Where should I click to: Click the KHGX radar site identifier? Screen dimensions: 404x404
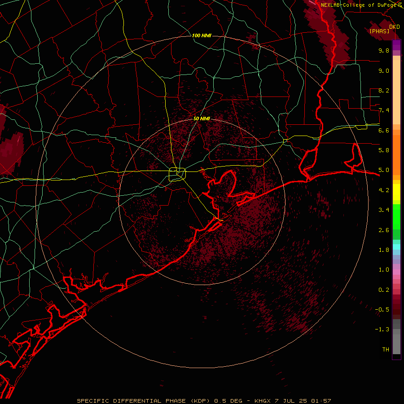point(262,401)
